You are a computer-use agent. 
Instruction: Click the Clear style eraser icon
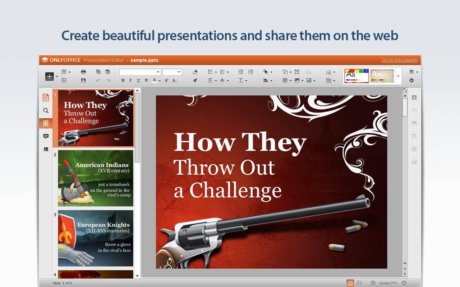(x=195, y=72)
